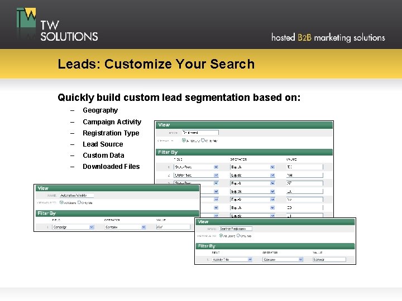Select All Users in Automation Weekly view
The width and height of the screenshot is (402, 301).
click(x=61, y=202)
